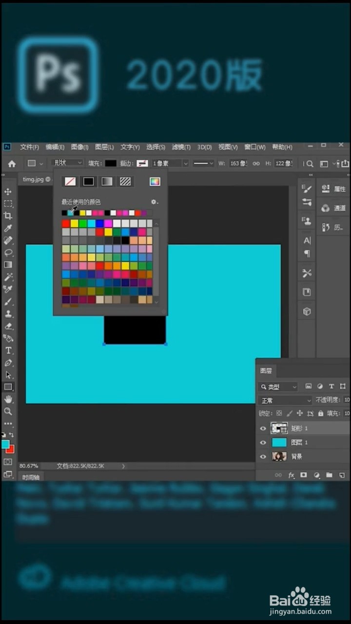Click the stroke color swatch in options bar
Viewport: 351px width, 624px height.
(142, 164)
